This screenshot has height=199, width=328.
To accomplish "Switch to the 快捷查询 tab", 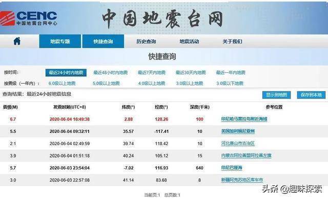I will pyautogui.click(x=103, y=42).
